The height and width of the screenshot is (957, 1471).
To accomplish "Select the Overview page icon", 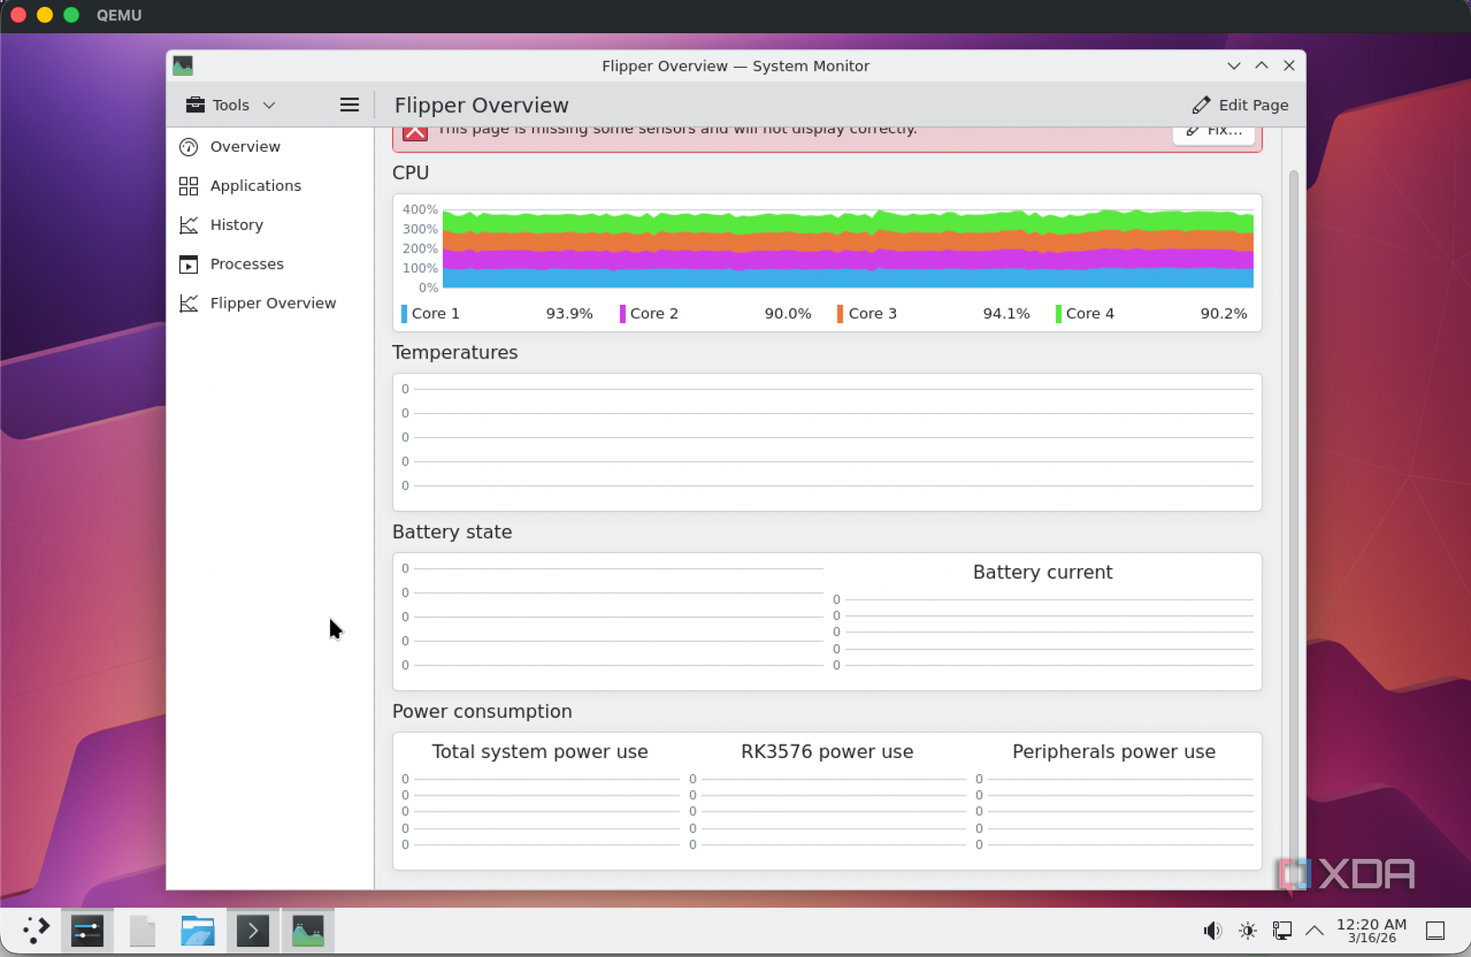I will (189, 146).
